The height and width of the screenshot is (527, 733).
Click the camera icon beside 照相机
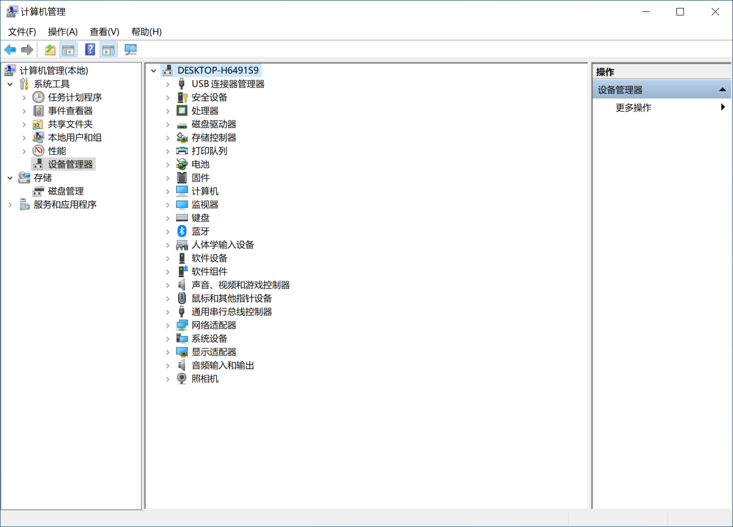coord(182,379)
